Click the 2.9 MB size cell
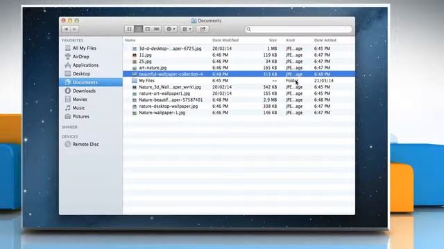 pyautogui.click(x=270, y=100)
